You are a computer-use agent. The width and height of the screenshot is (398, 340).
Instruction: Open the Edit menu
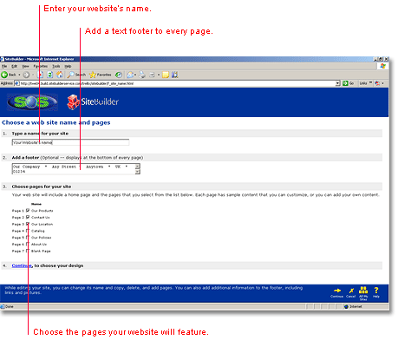(14, 66)
